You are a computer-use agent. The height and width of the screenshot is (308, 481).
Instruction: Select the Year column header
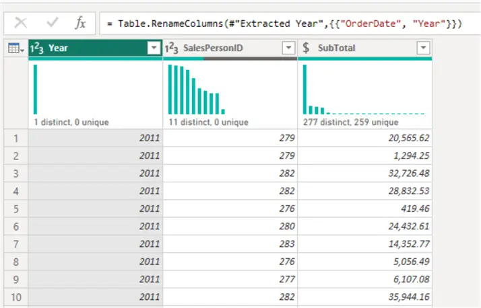(96, 48)
